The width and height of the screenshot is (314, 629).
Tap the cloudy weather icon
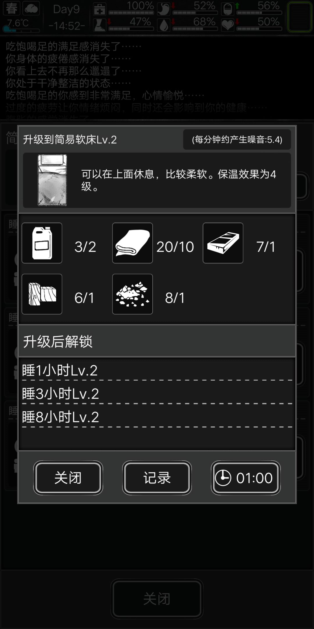tap(31, 9)
